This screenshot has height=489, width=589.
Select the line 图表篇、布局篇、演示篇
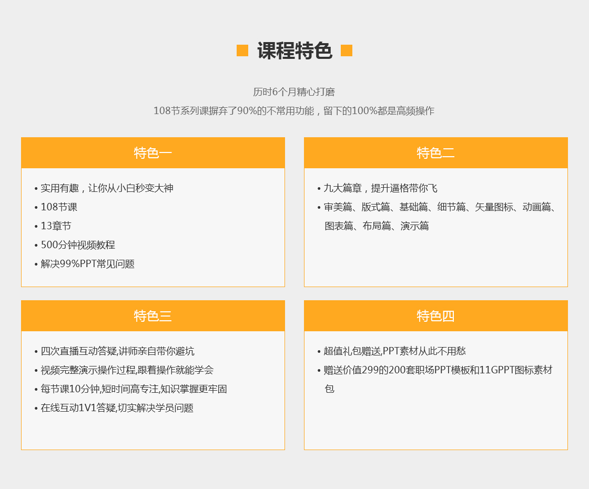377,226
